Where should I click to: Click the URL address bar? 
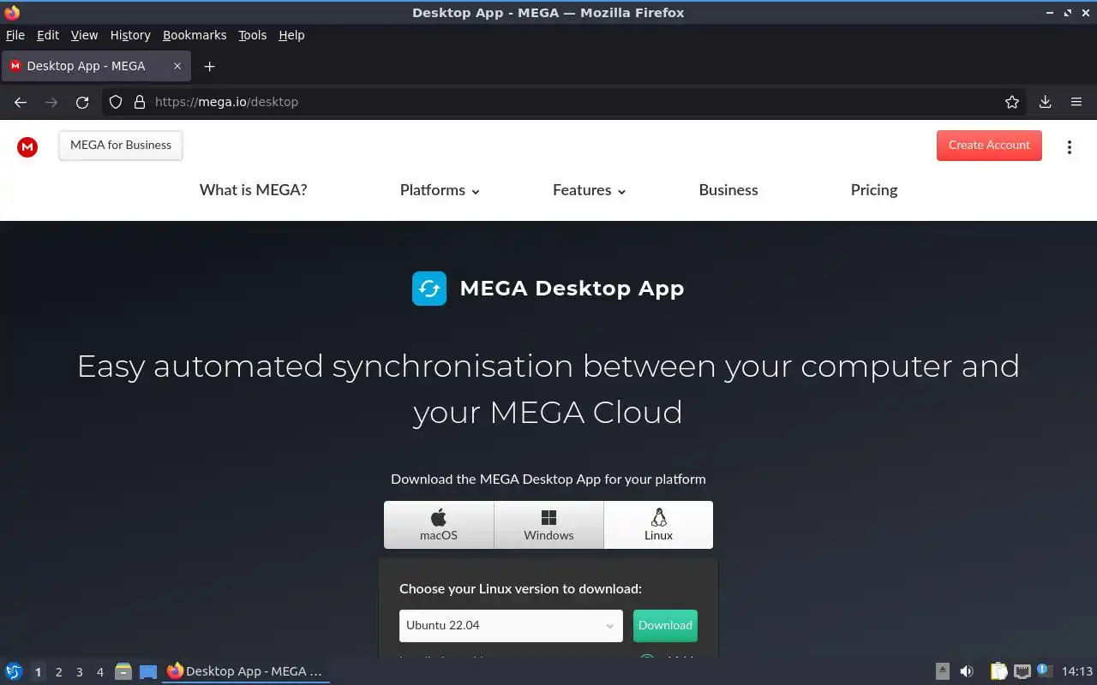tap(566, 102)
